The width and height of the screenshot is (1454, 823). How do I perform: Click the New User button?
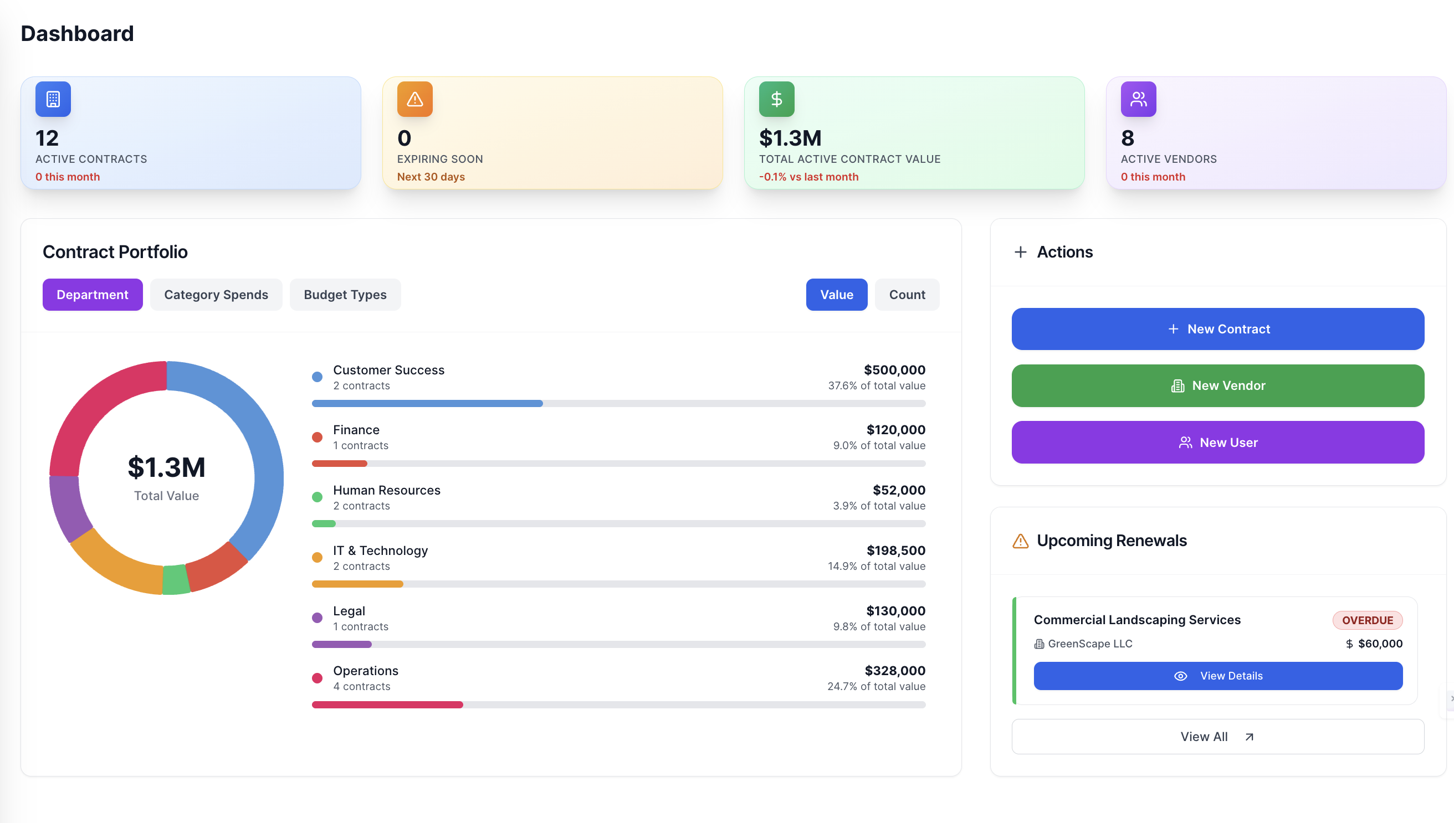1217,442
